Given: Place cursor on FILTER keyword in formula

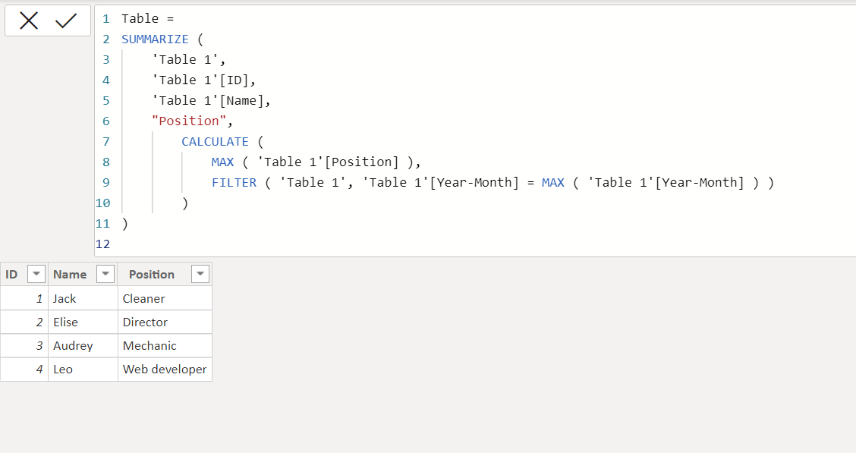Looking at the screenshot, I should [x=234, y=182].
